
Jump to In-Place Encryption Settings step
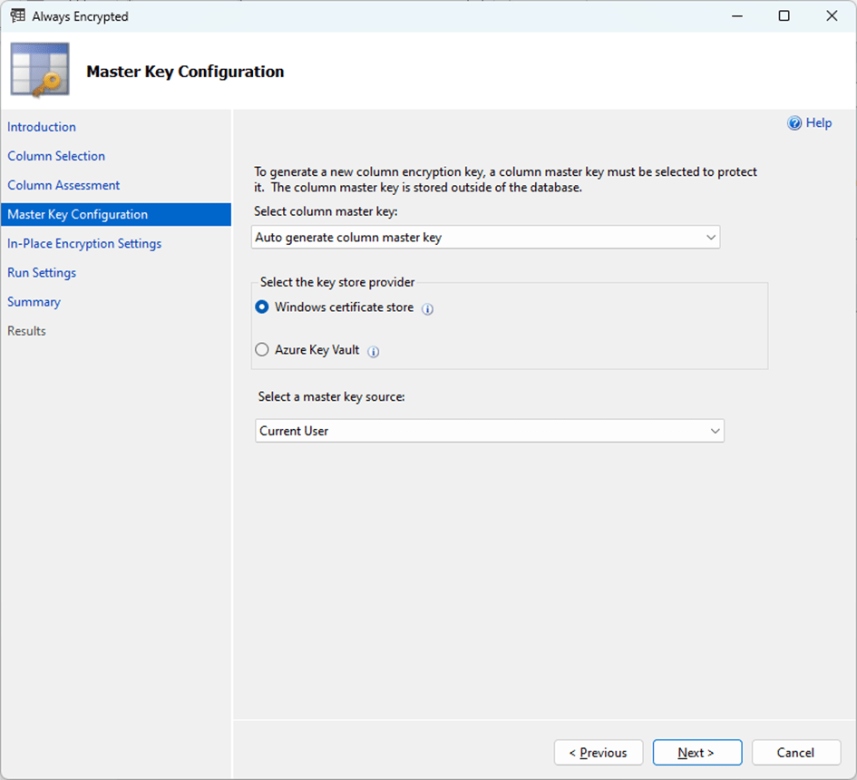pyautogui.click(x=84, y=244)
